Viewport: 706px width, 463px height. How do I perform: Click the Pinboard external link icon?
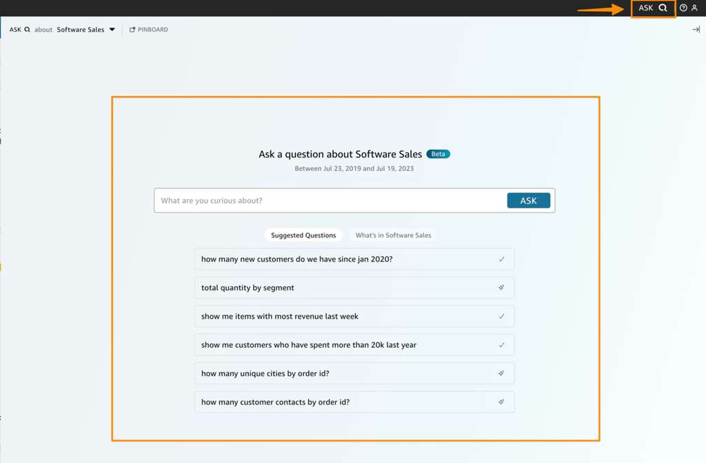pyautogui.click(x=133, y=29)
